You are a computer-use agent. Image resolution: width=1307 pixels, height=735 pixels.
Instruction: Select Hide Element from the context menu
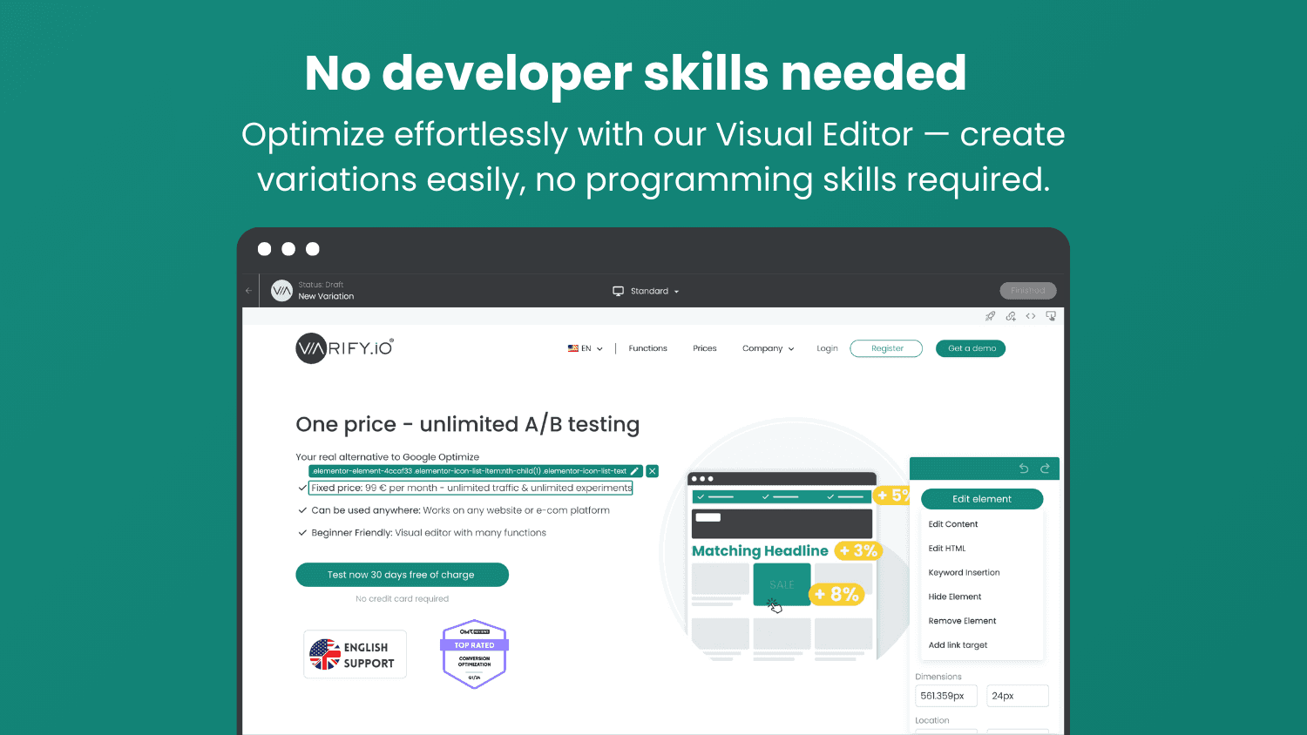click(955, 597)
